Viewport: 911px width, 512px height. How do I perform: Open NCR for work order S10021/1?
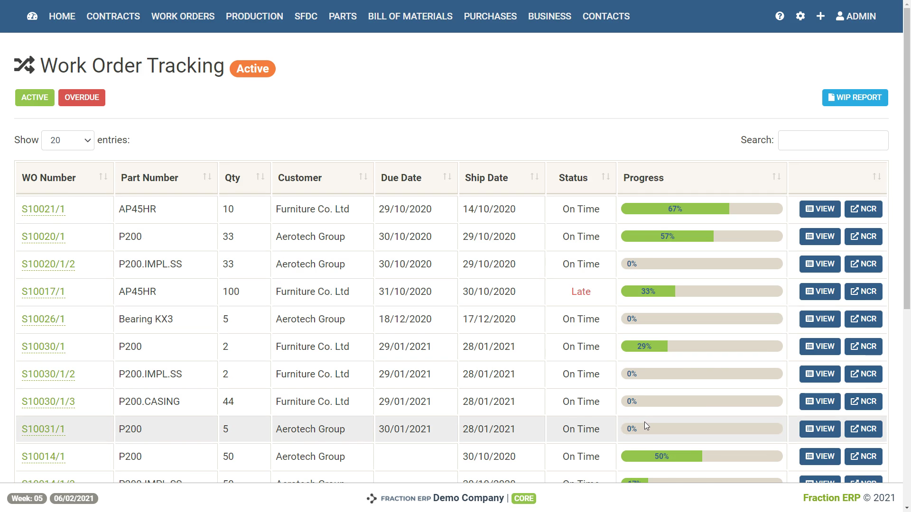pyautogui.click(x=863, y=209)
